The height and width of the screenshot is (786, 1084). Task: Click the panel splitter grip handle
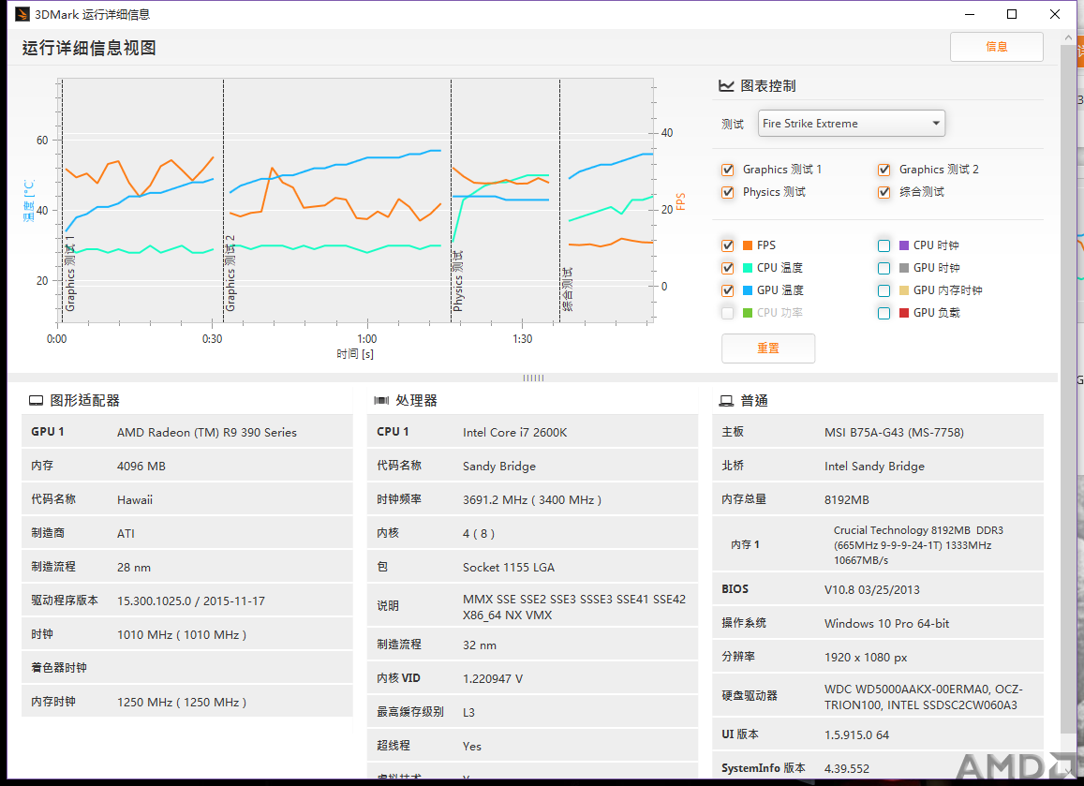533,378
